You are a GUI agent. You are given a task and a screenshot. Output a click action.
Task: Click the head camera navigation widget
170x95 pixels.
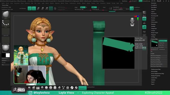(132, 22)
